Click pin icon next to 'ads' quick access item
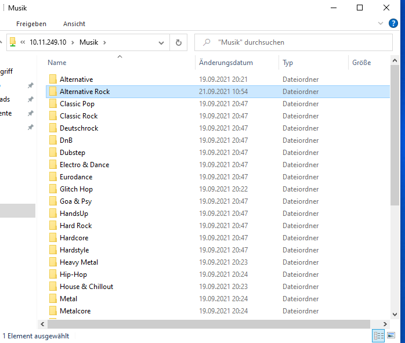The image size is (405, 343). pyautogui.click(x=31, y=99)
